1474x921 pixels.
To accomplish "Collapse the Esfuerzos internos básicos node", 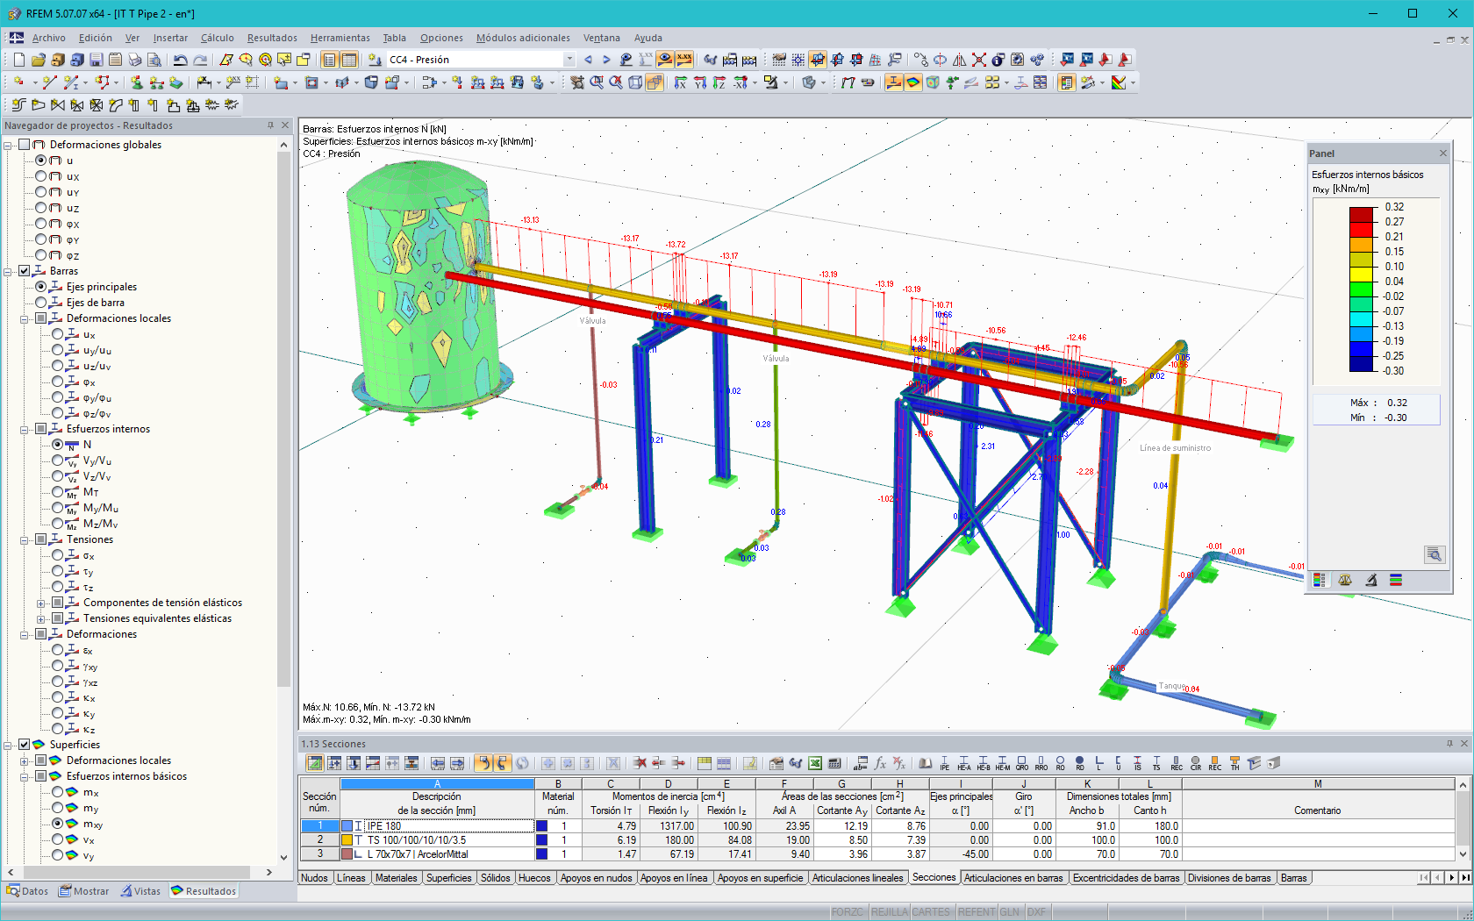I will [25, 776].
